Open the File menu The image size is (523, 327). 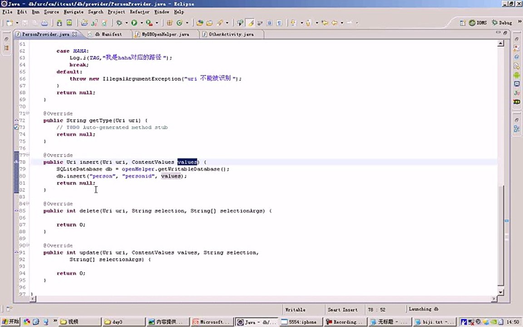click(x=7, y=12)
